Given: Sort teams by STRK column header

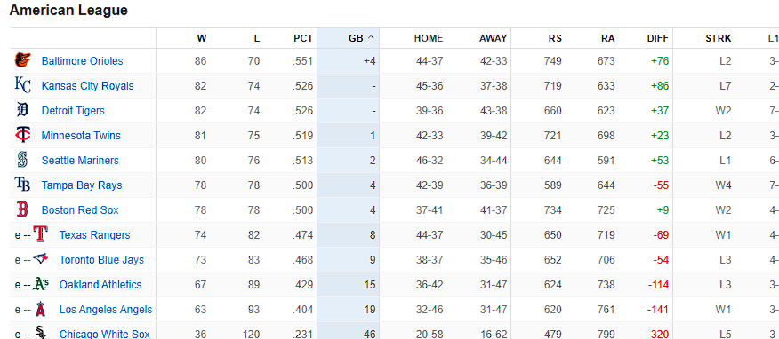Looking at the screenshot, I should click(718, 38).
